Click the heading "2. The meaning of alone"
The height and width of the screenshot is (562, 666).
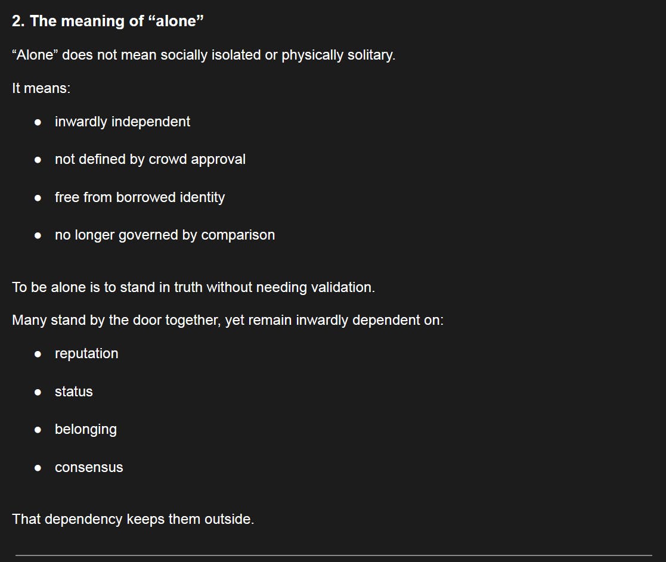click(108, 21)
